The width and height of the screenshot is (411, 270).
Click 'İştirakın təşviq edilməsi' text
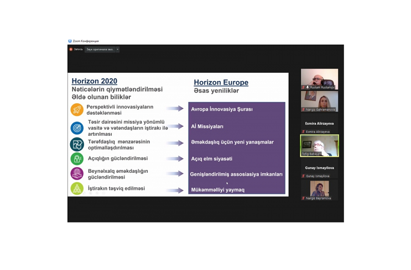(x=116, y=188)
